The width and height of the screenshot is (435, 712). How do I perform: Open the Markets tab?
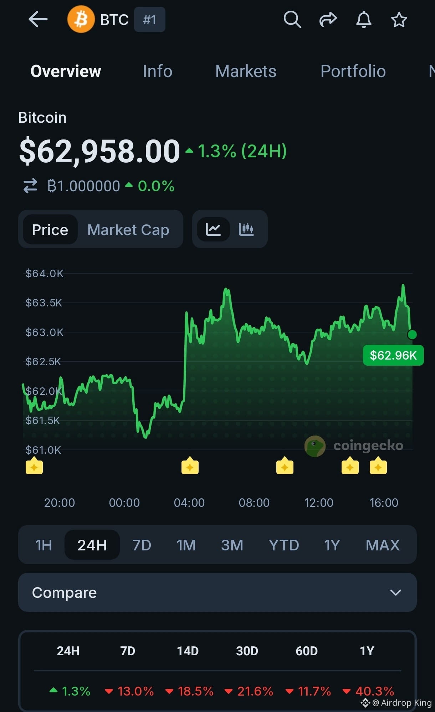(x=246, y=71)
